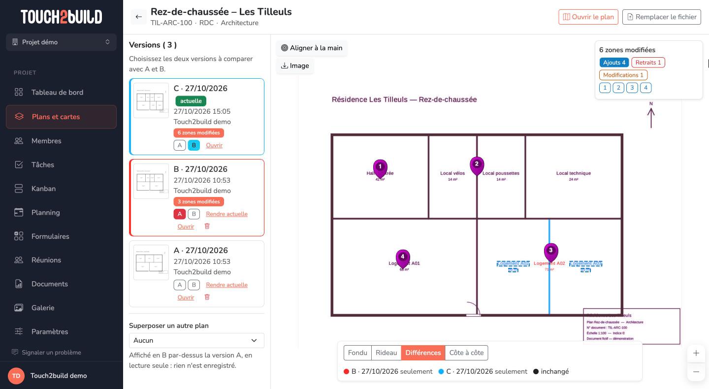The image size is (709, 389).
Task: Click the Touch2build logo
Action: click(62, 17)
